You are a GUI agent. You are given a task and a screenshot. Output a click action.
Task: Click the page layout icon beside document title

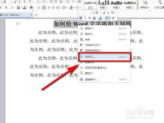pos(17,24)
